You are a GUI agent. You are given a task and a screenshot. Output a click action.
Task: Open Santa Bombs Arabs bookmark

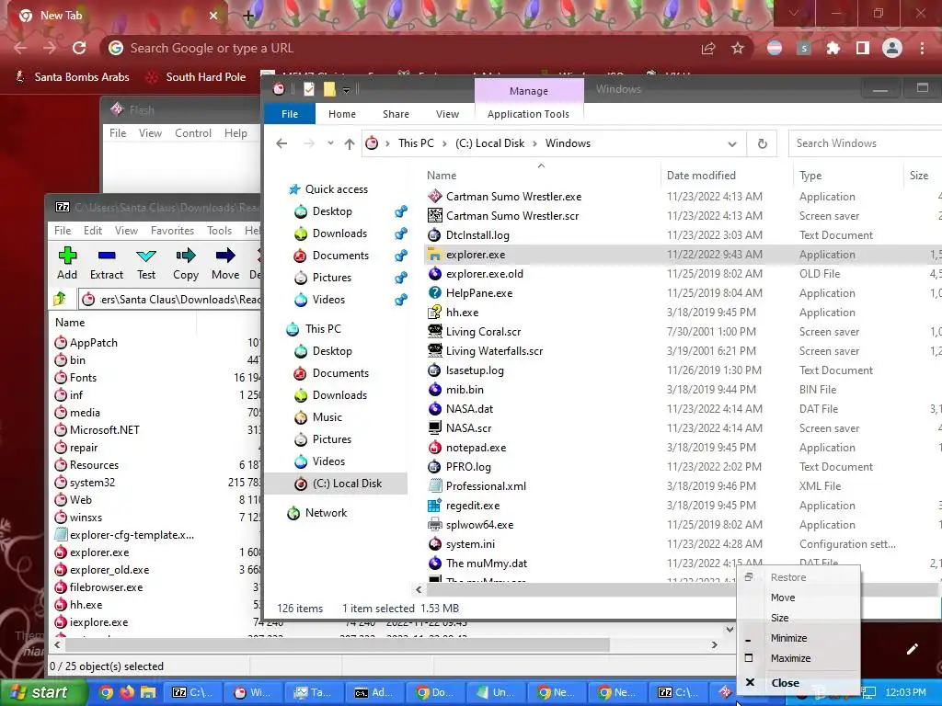coord(72,77)
